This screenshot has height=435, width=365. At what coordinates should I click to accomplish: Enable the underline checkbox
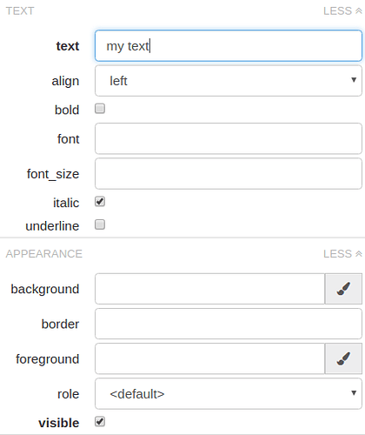[x=100, y=224]
